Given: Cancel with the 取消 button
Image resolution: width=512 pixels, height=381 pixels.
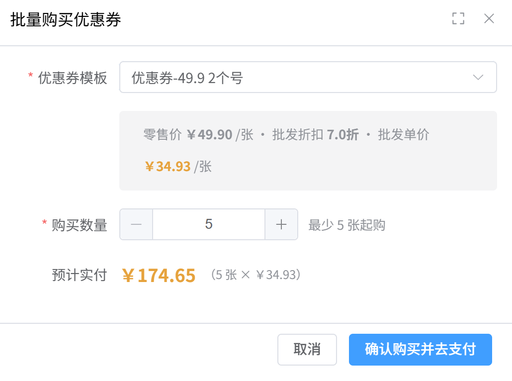Looking at the screenshot, I should pos(307,349).
